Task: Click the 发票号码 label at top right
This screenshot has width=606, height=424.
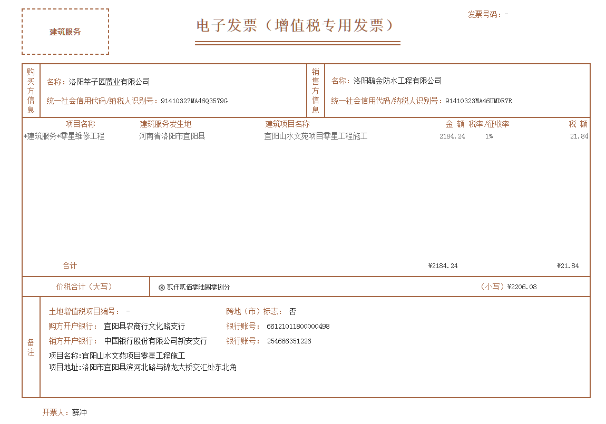Action: point(485,14)
